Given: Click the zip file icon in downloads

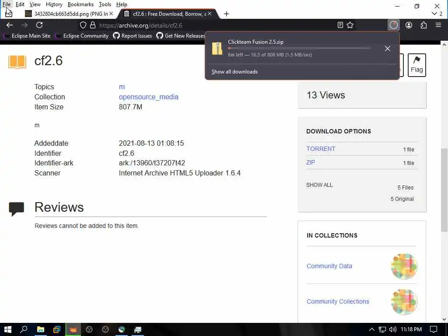Looking at the screenshot, I should 217,48.
